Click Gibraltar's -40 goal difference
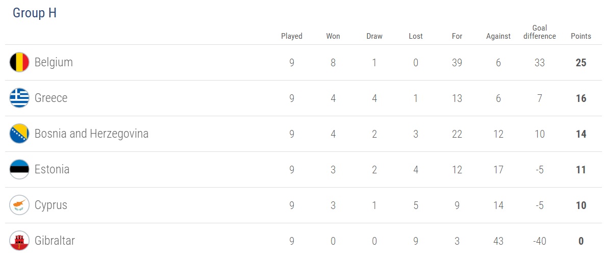This screenshot has width=605, height=260. tap(539, 241)
